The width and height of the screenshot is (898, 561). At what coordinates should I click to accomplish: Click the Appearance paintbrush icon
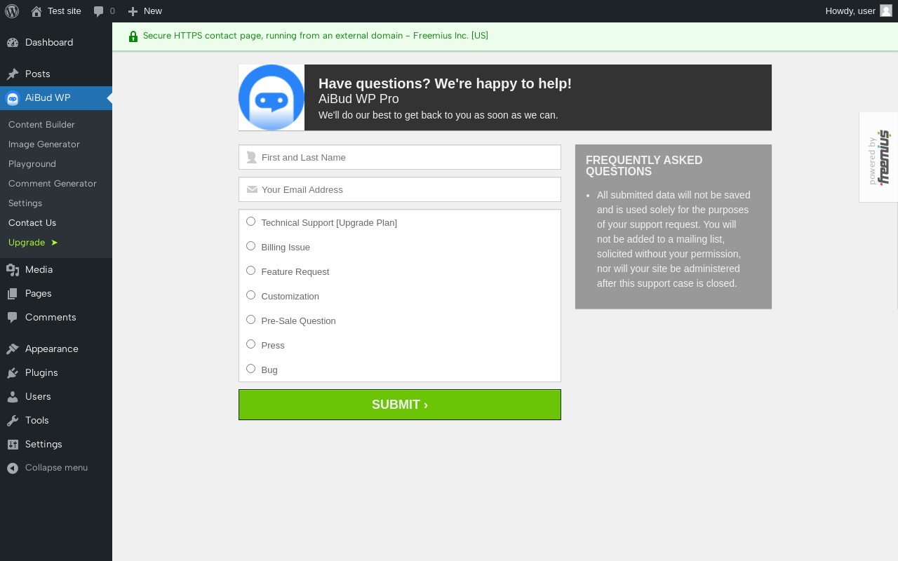point(13,349)
